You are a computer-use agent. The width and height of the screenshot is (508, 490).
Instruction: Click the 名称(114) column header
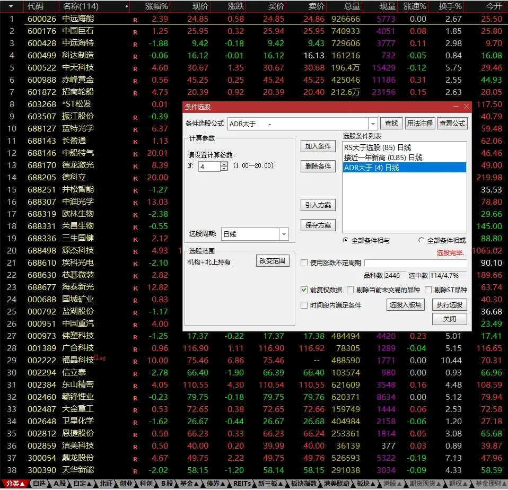(x=81, y=6)
